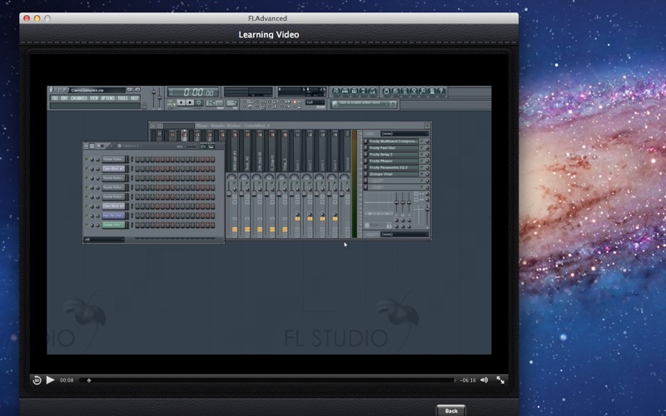The height and width of the screenshot is (416, 666).
Task: Close the Mixer window in the video
Action: click(x=427, y=126)
